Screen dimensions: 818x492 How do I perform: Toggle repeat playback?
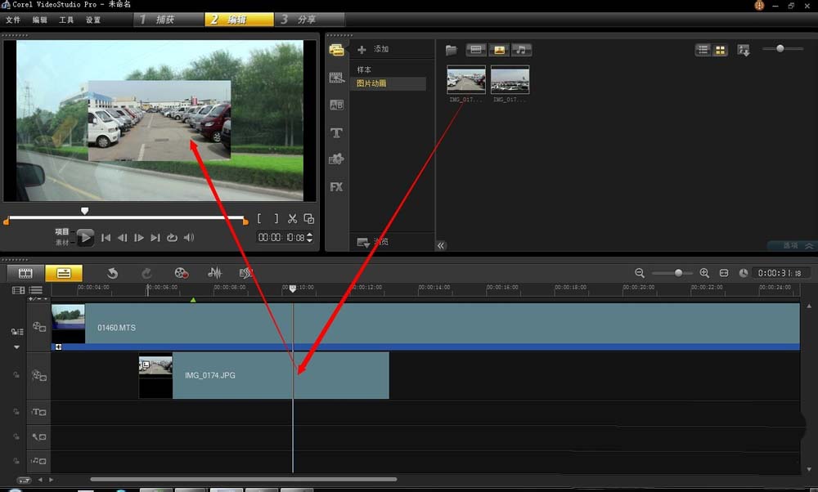point(172,238)
